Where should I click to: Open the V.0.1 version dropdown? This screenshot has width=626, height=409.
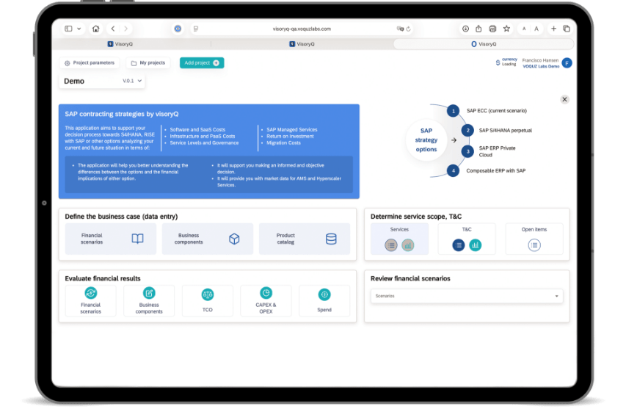pyautogui.click(x=132, y=81)
